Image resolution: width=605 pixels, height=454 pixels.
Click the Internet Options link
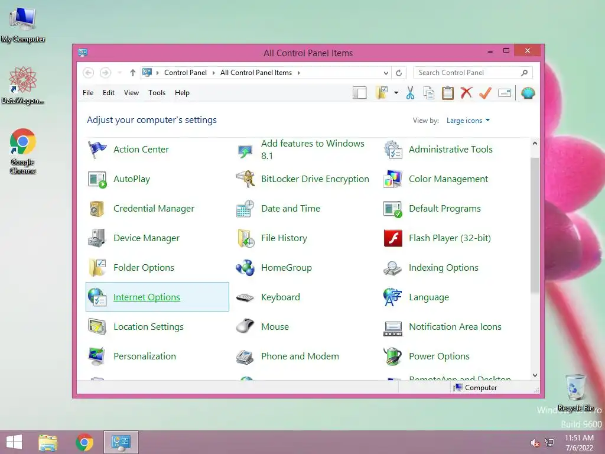tap(147, 297)
